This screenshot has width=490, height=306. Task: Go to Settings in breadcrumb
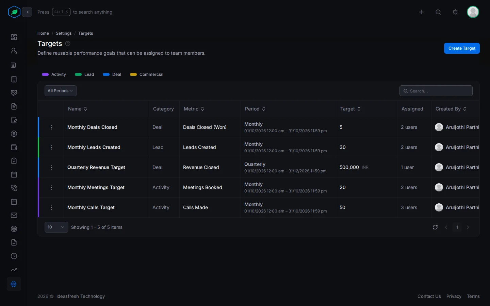click(64, 33)
